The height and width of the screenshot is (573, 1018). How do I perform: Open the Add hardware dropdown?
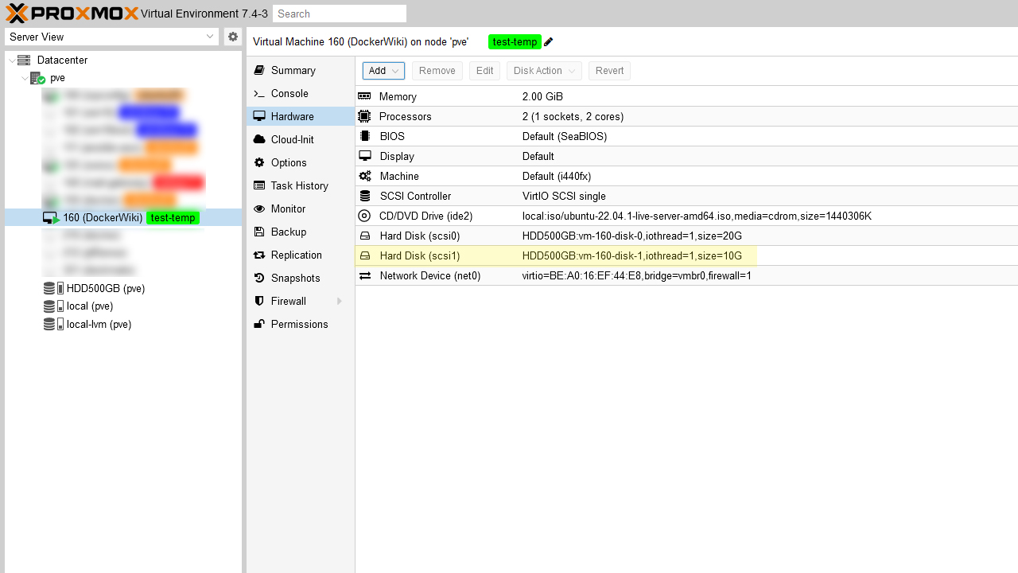[383, 71]
